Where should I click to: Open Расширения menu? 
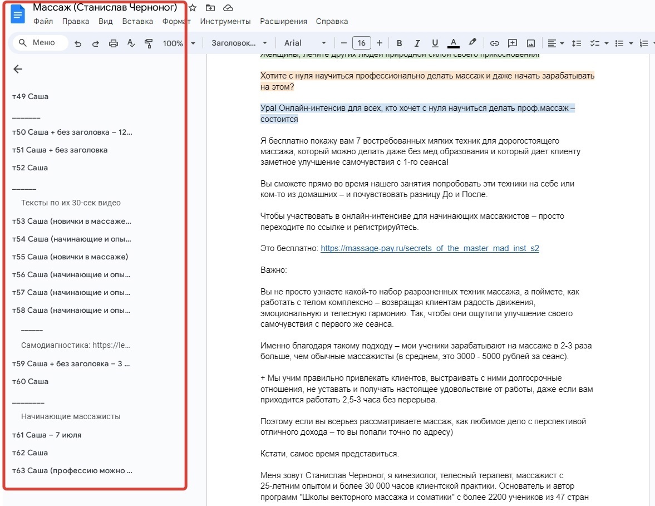tap(283, 21)
